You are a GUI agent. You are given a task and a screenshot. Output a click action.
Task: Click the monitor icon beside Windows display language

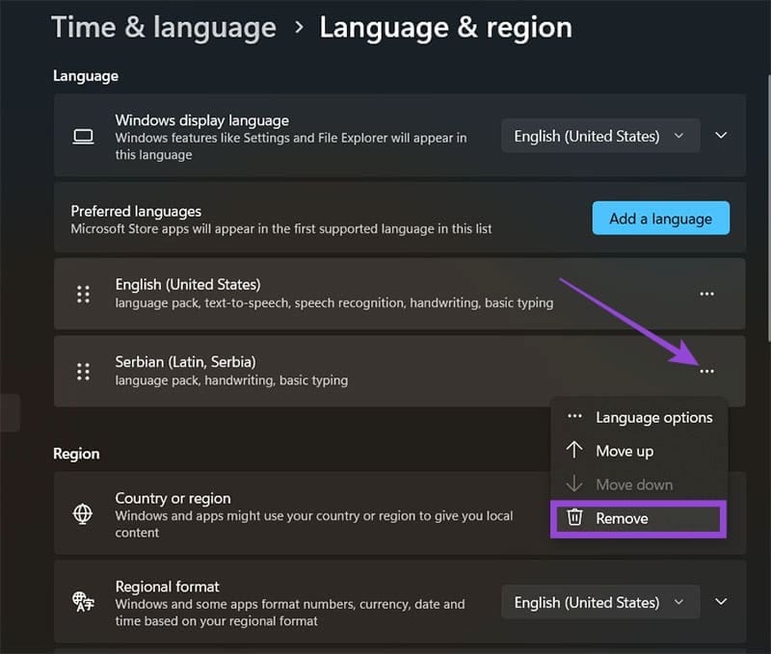pos(82,135)
